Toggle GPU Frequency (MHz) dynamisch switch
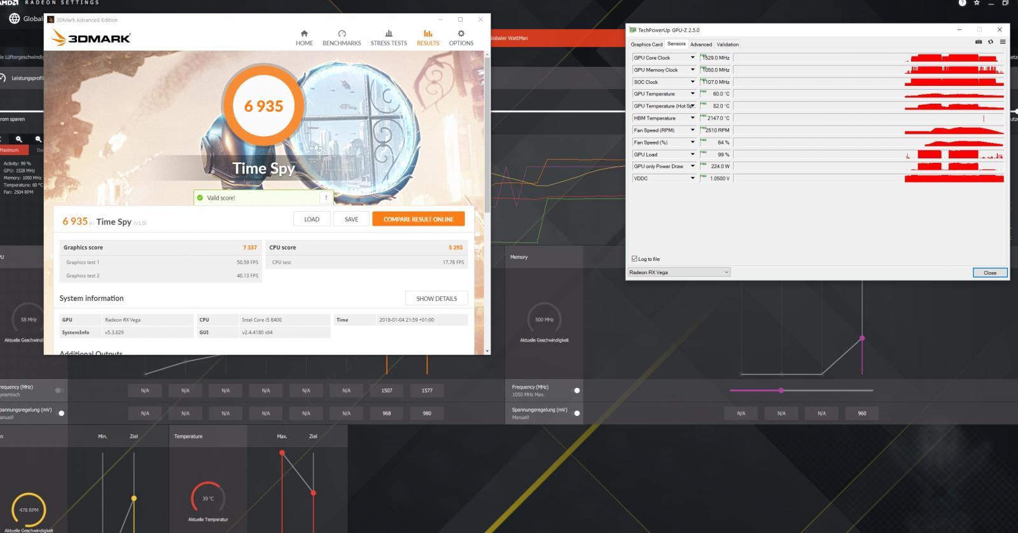The width and height of the screenshot is (1018, 533). [x=59, y=391]
